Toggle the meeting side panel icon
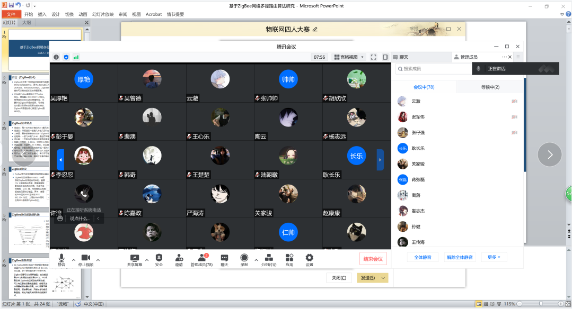 tap(386, 57)
